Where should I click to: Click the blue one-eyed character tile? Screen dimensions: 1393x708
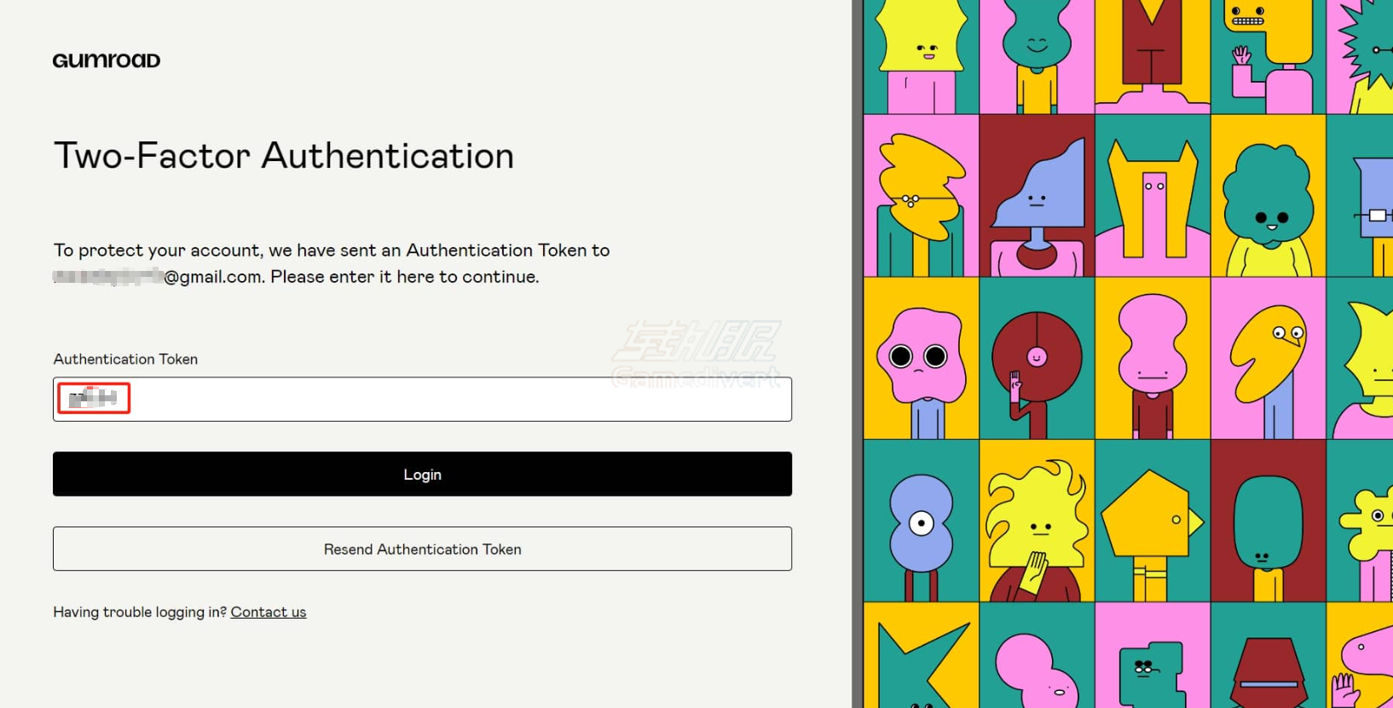pyautogui.click(x=921, y=521)
